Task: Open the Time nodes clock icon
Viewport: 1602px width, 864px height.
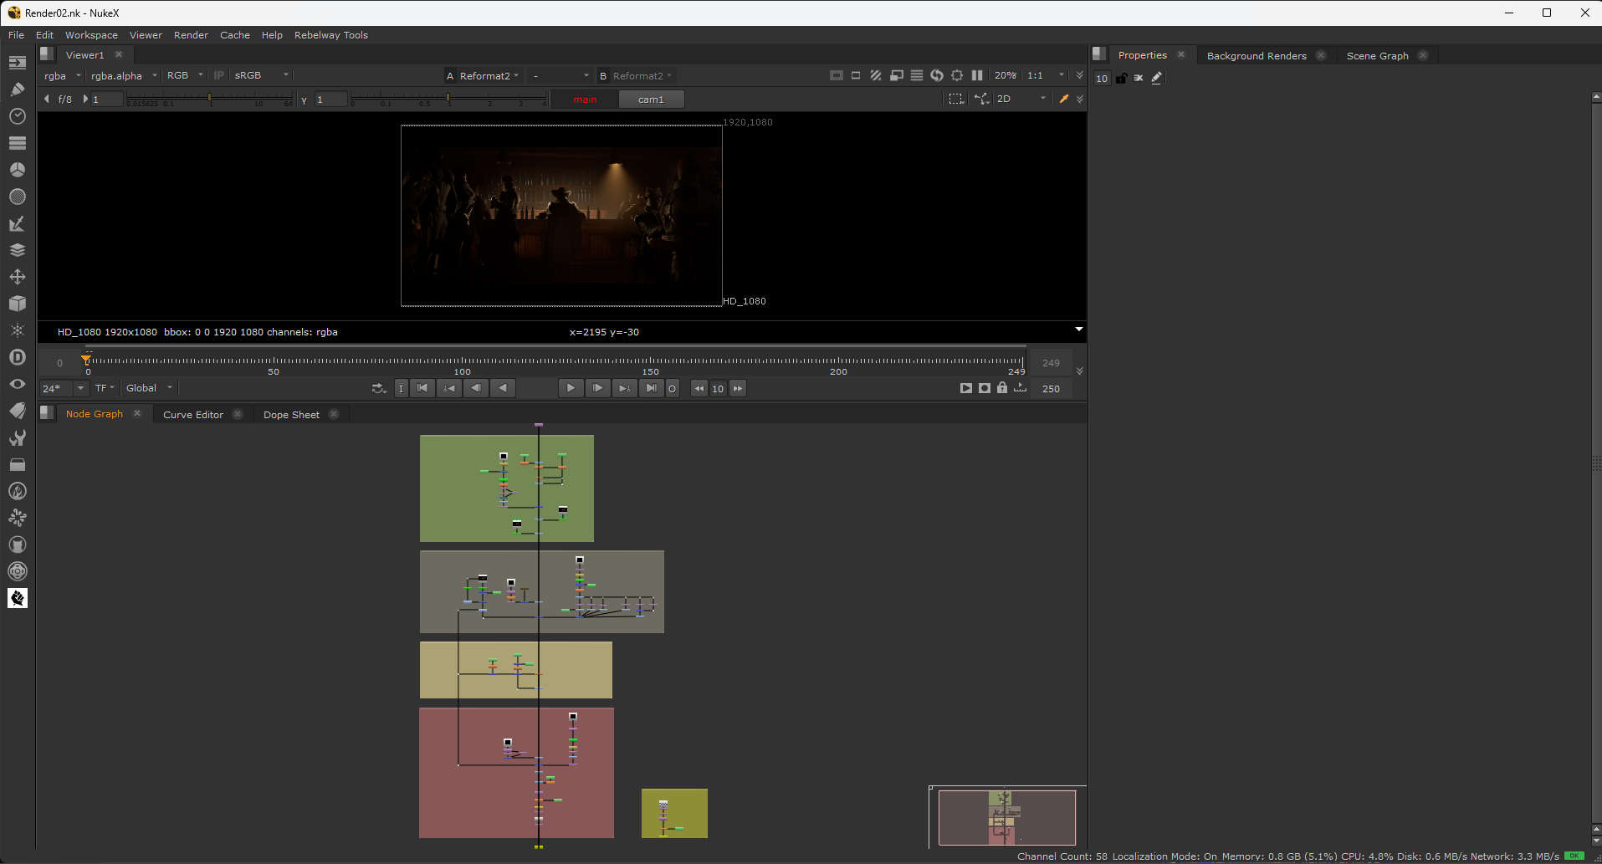Action: [x=17, y=116]
